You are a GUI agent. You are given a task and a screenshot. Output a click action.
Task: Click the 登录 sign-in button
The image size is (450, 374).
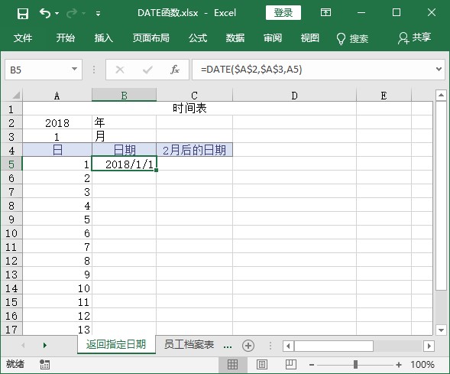(x=283, y=13)
